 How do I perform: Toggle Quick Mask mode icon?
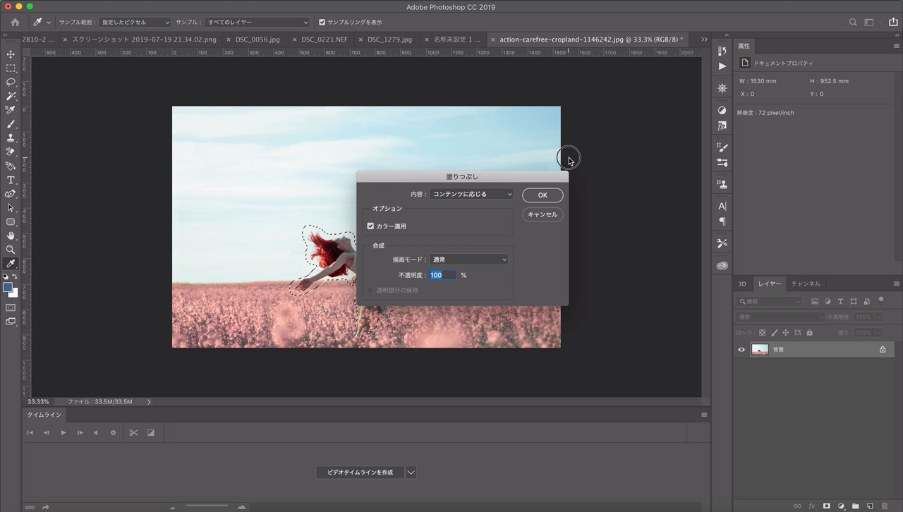(x=11, y=307)
